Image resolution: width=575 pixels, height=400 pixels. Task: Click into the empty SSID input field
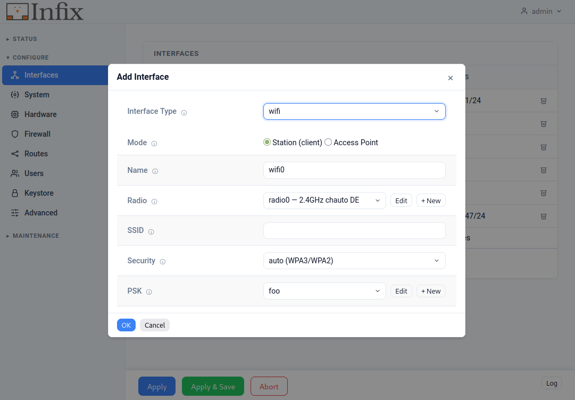click(x=354, y=231)
